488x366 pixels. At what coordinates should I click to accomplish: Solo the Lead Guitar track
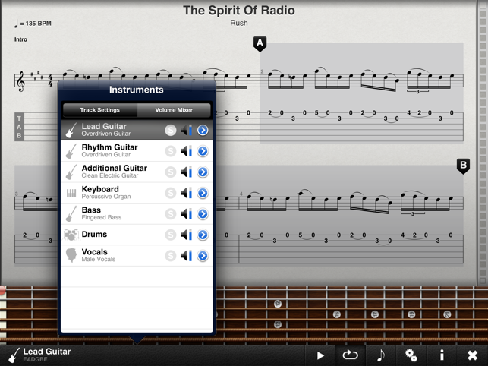point(171,130)
